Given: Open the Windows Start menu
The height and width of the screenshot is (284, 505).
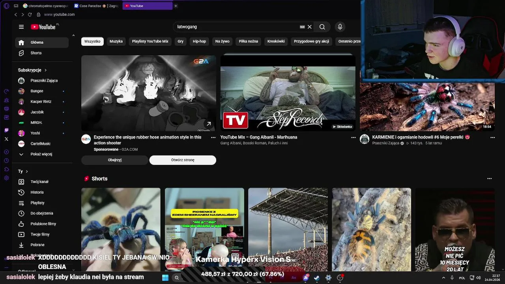Looking at the screenshot, I should [165, 278].
